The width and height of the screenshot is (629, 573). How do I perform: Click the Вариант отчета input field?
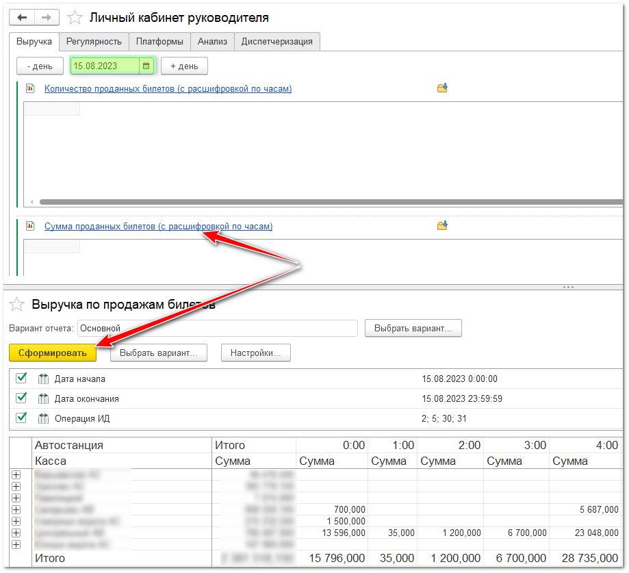click(217, 328)
